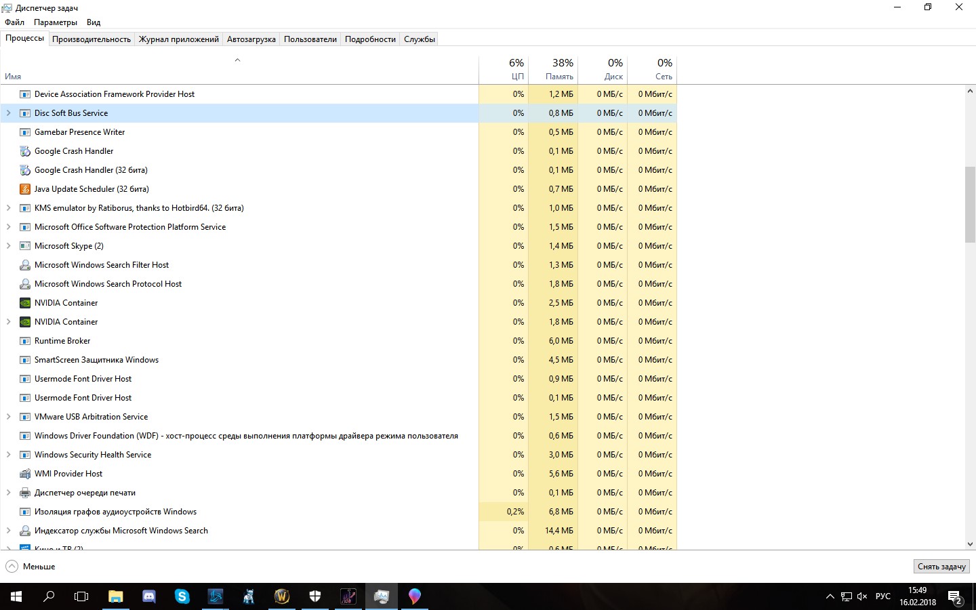The height and width of the screenshot is (610, 976).
Task: Click the volume muted tray icon
Action: 862,596
